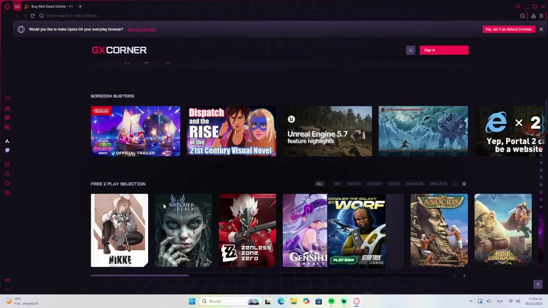Image resolution: width=548 pixels, height=308 pixels.
Task: Open Dispatch visual novel article thumbnail
Action: tap(231, 131)
